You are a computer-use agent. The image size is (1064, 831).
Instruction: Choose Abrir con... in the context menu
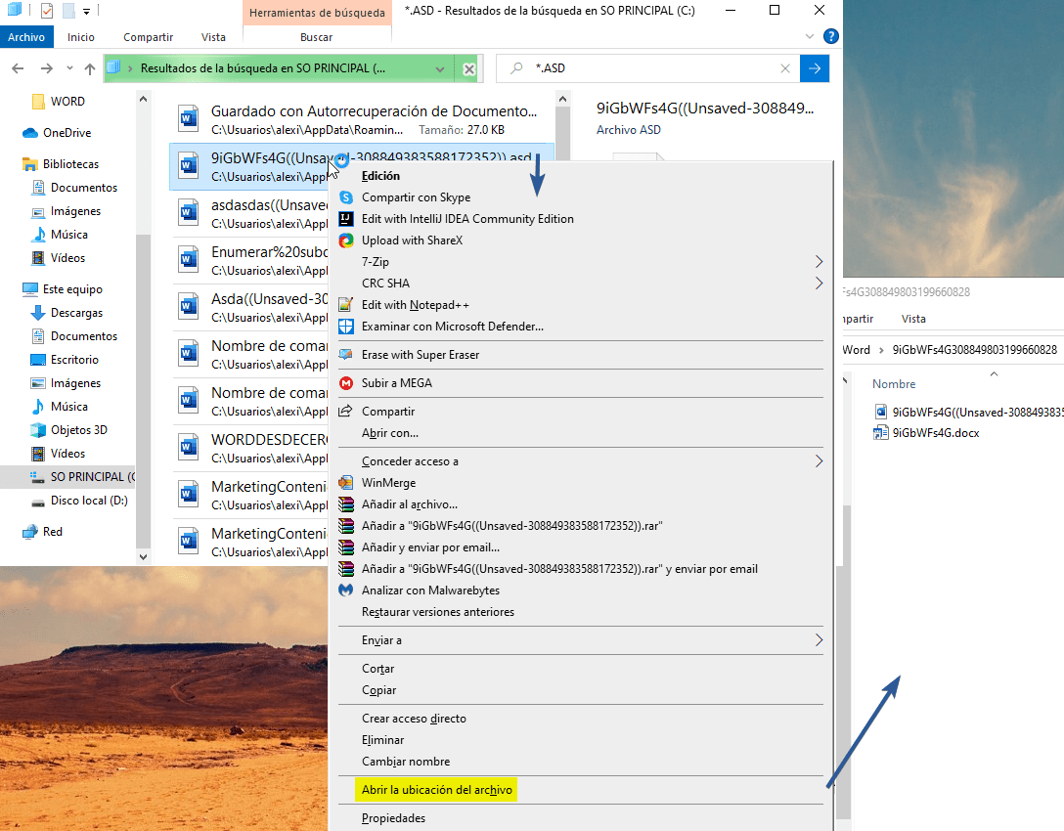[x=389, y=433]
